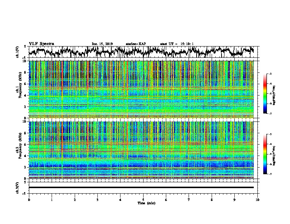Click the "-3" value on ch.1 color bar
This screenshot has width=290, height=224.
[270, 74]
